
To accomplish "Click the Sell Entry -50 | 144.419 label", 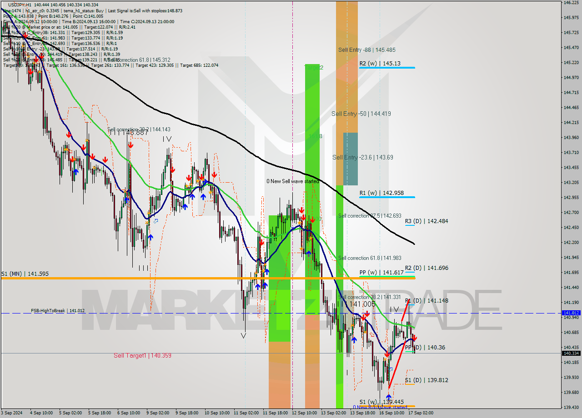I will pyautogui.click(x=361, y=114).
